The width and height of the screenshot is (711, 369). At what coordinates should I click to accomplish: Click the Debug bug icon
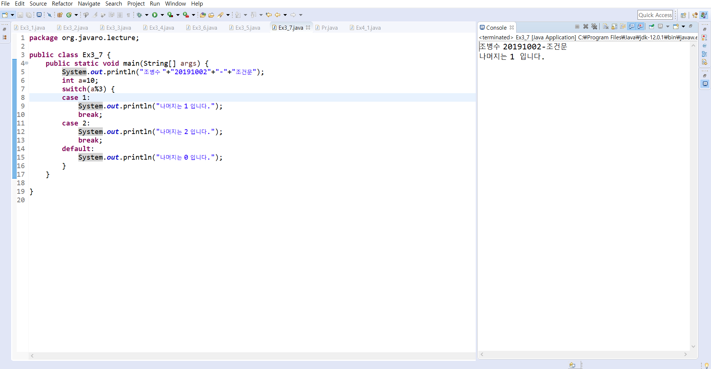click(139, 15)
